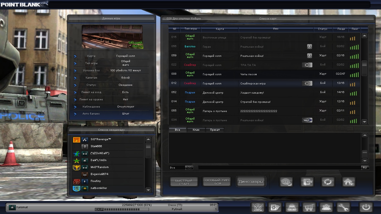Click the red B emblem beside Поеблу

pos(77,181)
